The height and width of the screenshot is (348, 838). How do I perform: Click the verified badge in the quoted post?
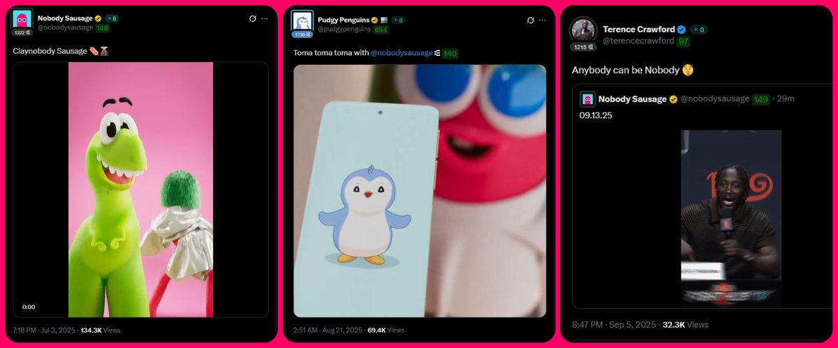pyautogui.click(x=673, y=99)
